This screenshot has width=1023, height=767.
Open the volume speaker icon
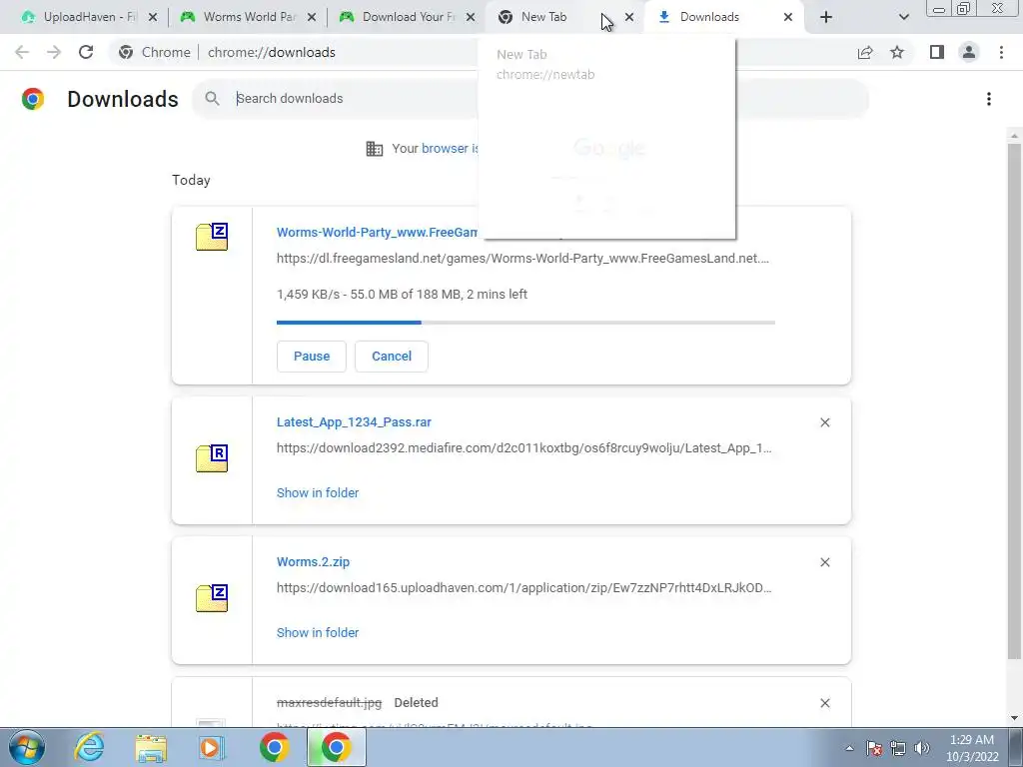(x=922, y=748)
